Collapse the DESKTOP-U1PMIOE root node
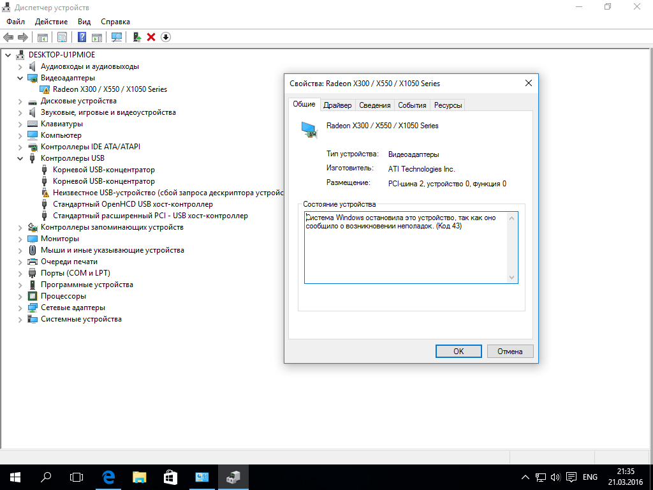This screenshot has height=490, width=653. [8, 55]
